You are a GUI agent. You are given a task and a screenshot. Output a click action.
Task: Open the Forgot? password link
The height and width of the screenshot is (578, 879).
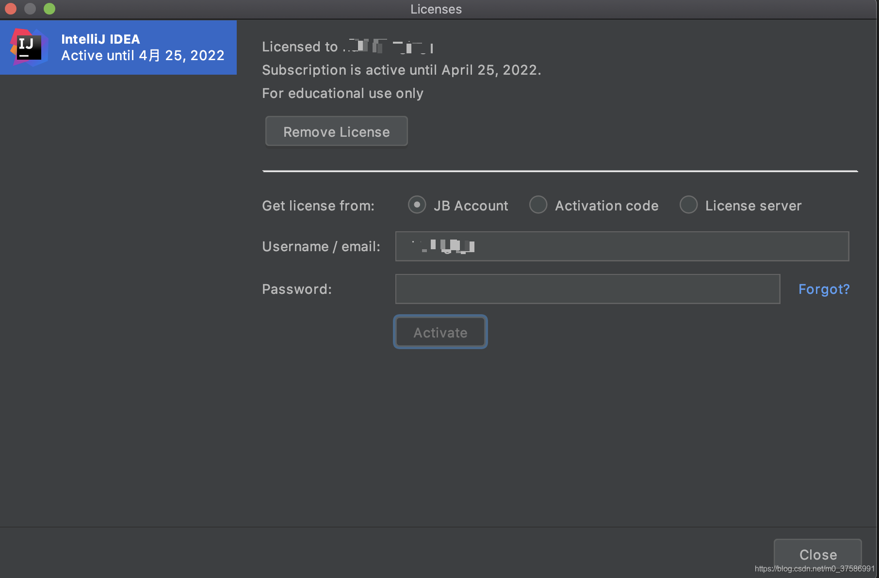[824, 289]
